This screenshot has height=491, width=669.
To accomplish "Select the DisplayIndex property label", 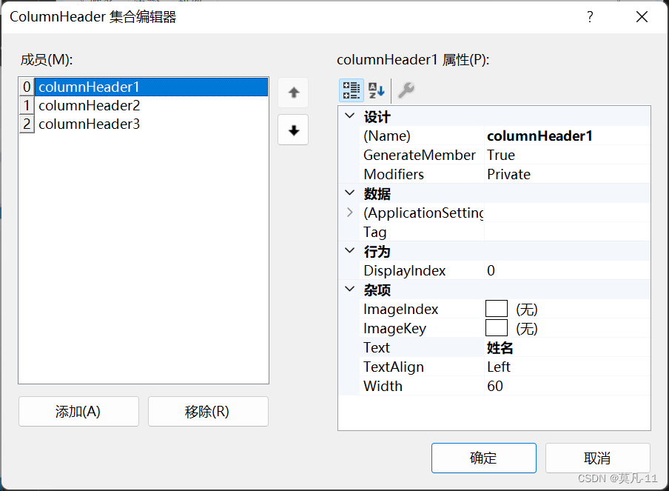I will point(404,270).
